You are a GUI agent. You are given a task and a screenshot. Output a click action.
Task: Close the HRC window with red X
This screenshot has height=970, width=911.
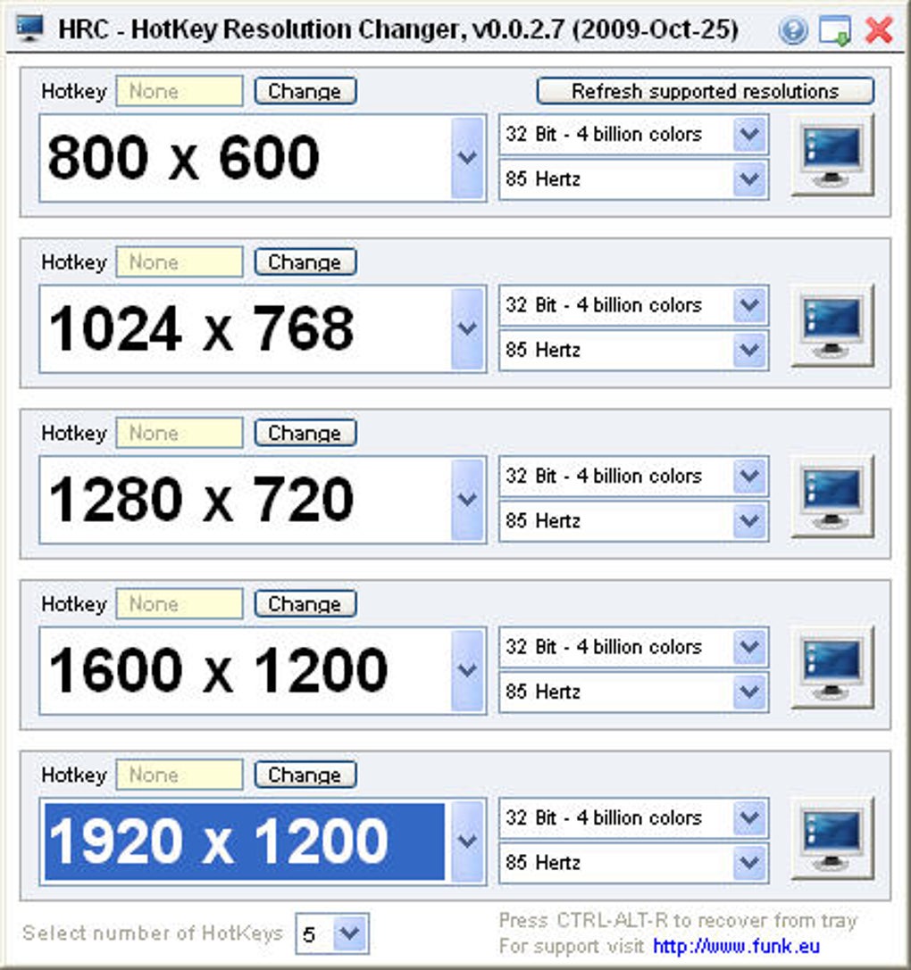(879, 29)
